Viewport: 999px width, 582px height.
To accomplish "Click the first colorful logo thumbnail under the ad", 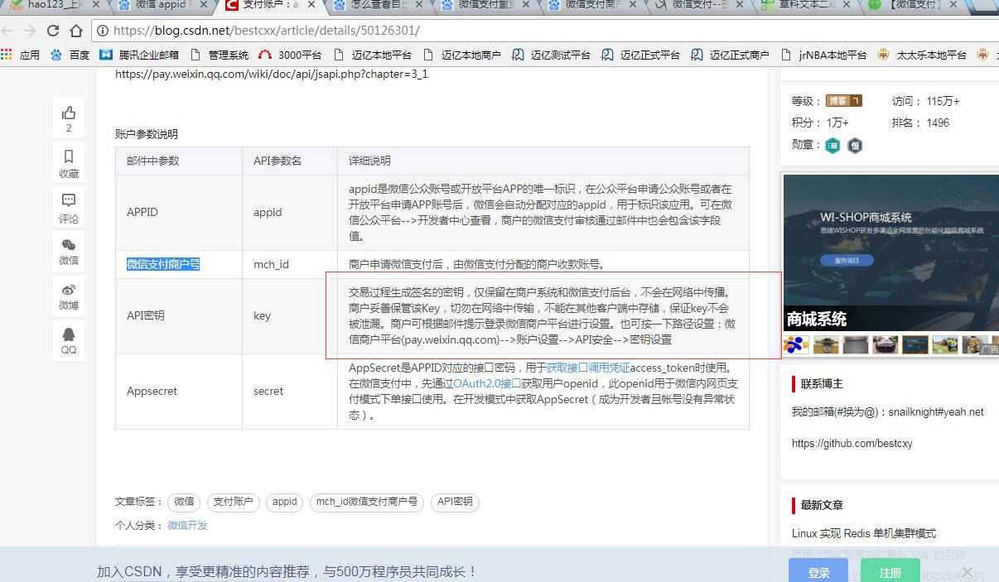I will point(796,344).
